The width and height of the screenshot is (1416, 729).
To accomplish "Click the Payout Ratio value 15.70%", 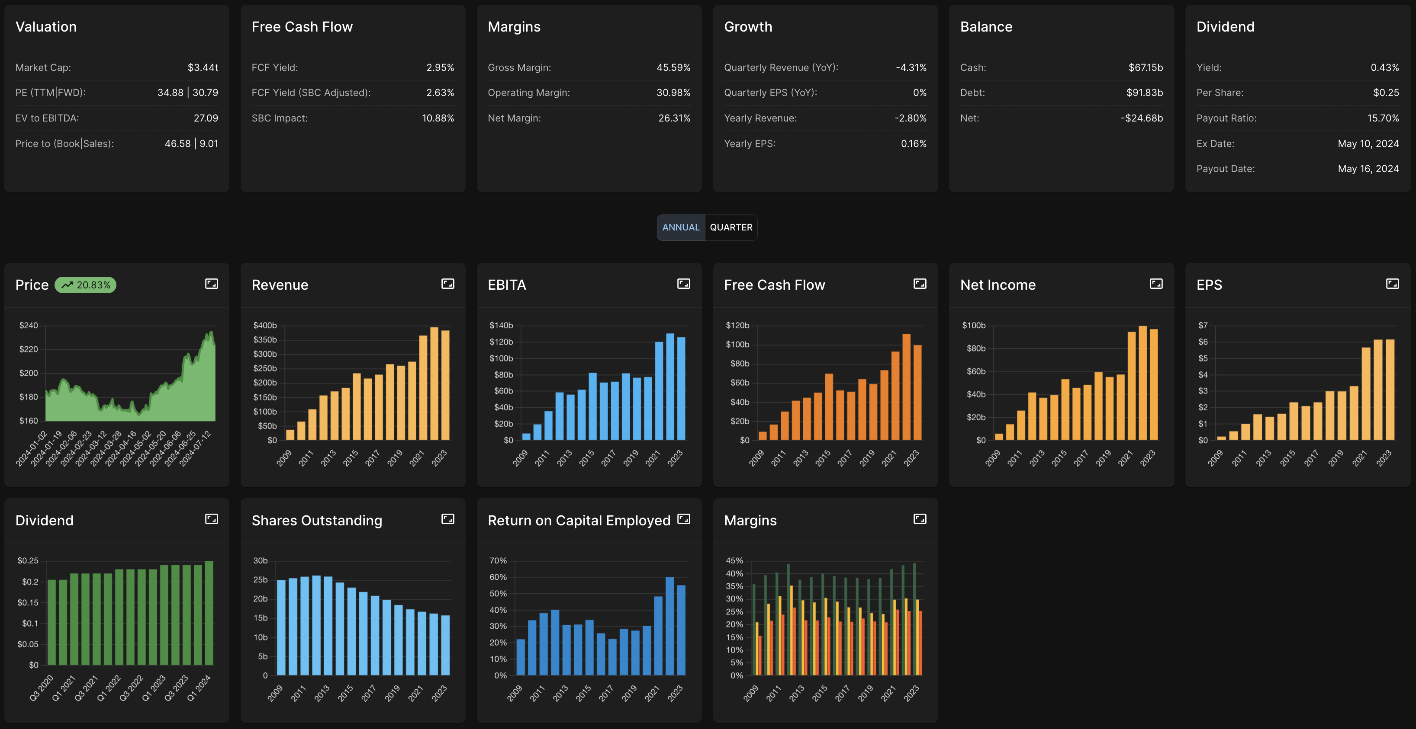I will (x=1383, y=118).
